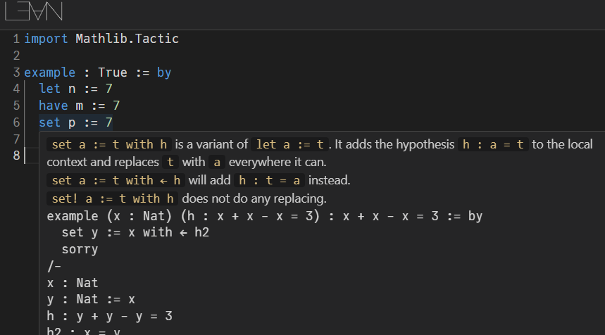Click 'set a := t with h' snippet in tooltip
This screenshot has height=335, width=605.
coord(109,145)
